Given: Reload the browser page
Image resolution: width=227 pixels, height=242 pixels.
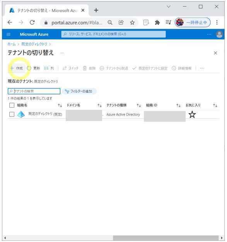Looking at the screenshot, I should click(x=32, y=22).
